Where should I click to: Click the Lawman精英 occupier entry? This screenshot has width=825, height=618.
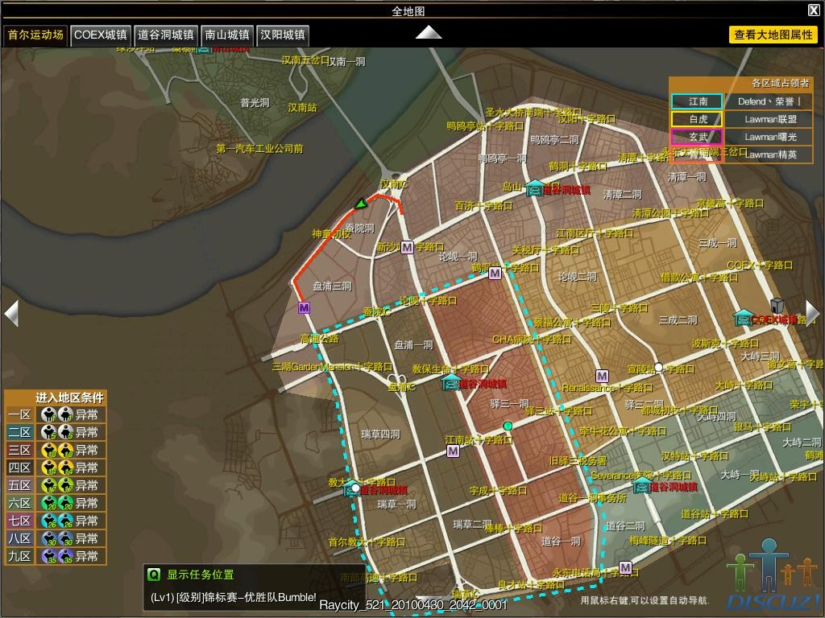(x=769, y=154)
